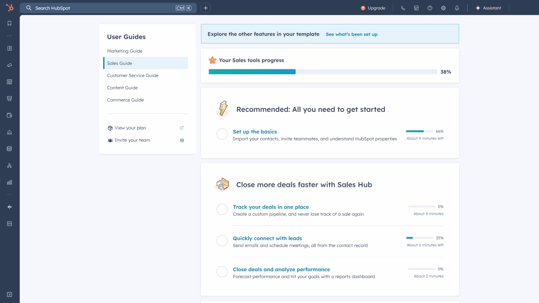
Task: Click the Bookmarks icon atop the sidebar
Action: [10, 23]
